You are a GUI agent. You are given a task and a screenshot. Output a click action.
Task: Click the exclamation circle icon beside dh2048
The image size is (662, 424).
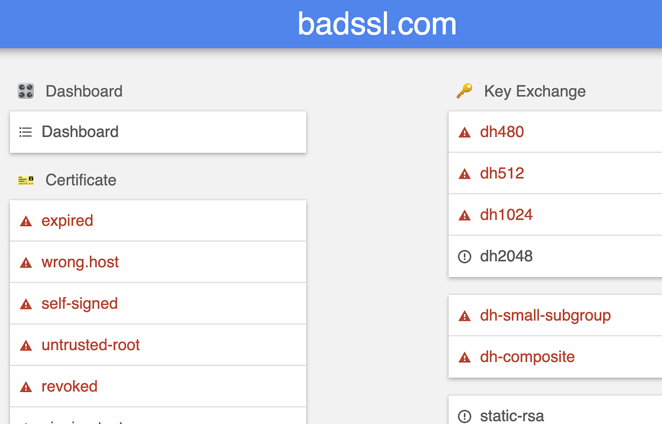pos(464,256)
